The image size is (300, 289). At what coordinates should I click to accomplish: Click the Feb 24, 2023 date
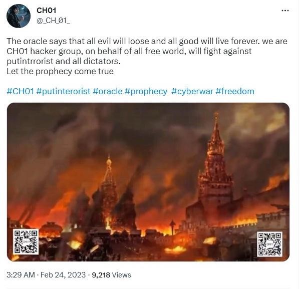click(63, 275)
